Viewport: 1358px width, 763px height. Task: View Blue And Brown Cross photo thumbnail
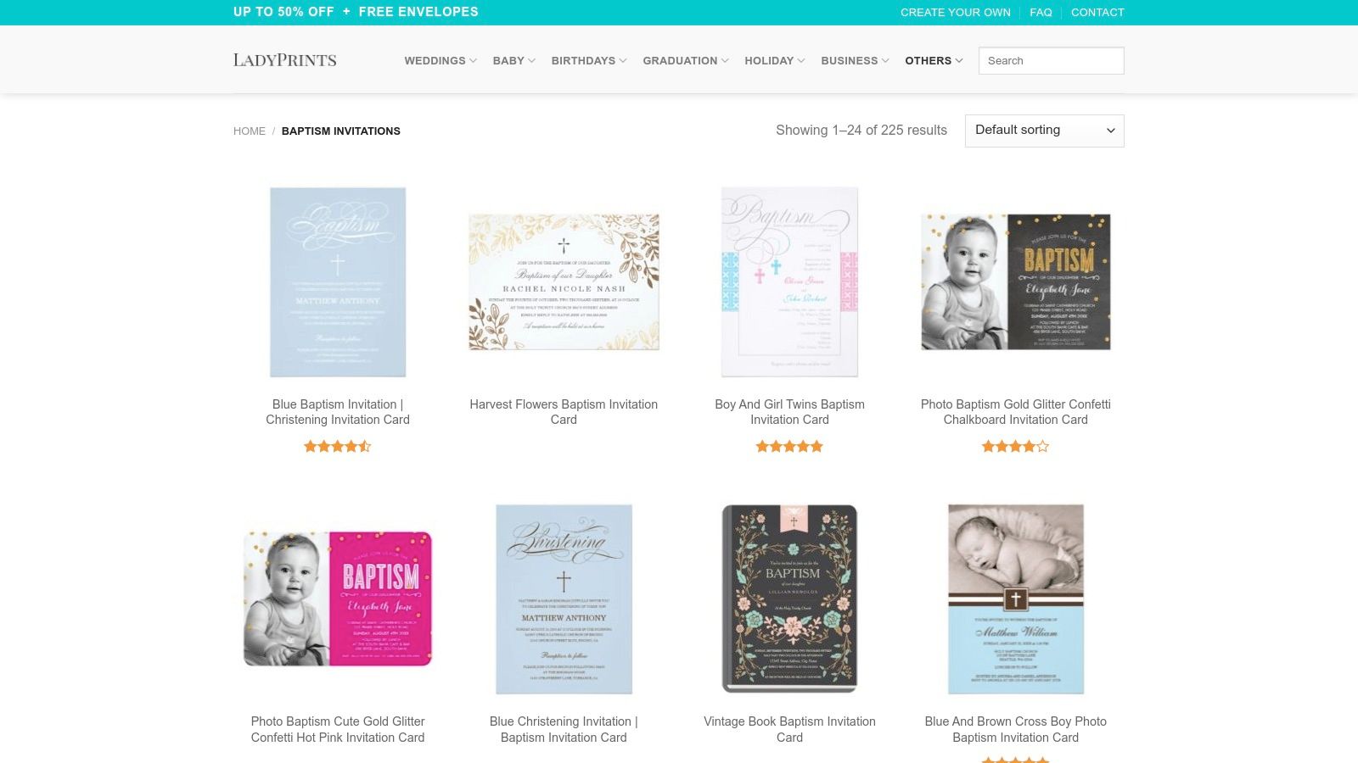pyautogui.click(x=1016, y=599)
